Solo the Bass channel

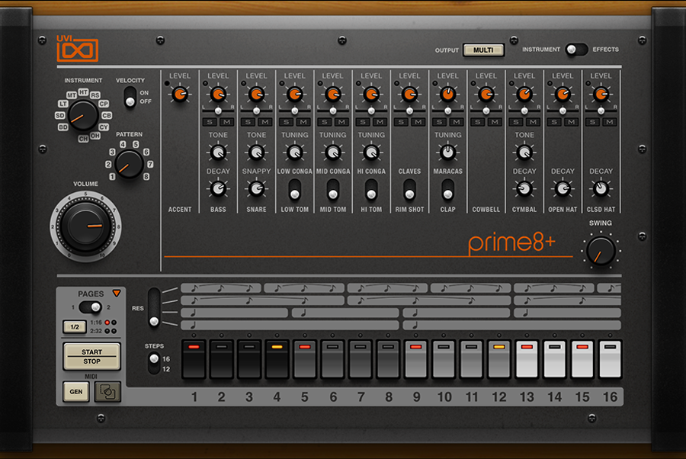[210, 122]
